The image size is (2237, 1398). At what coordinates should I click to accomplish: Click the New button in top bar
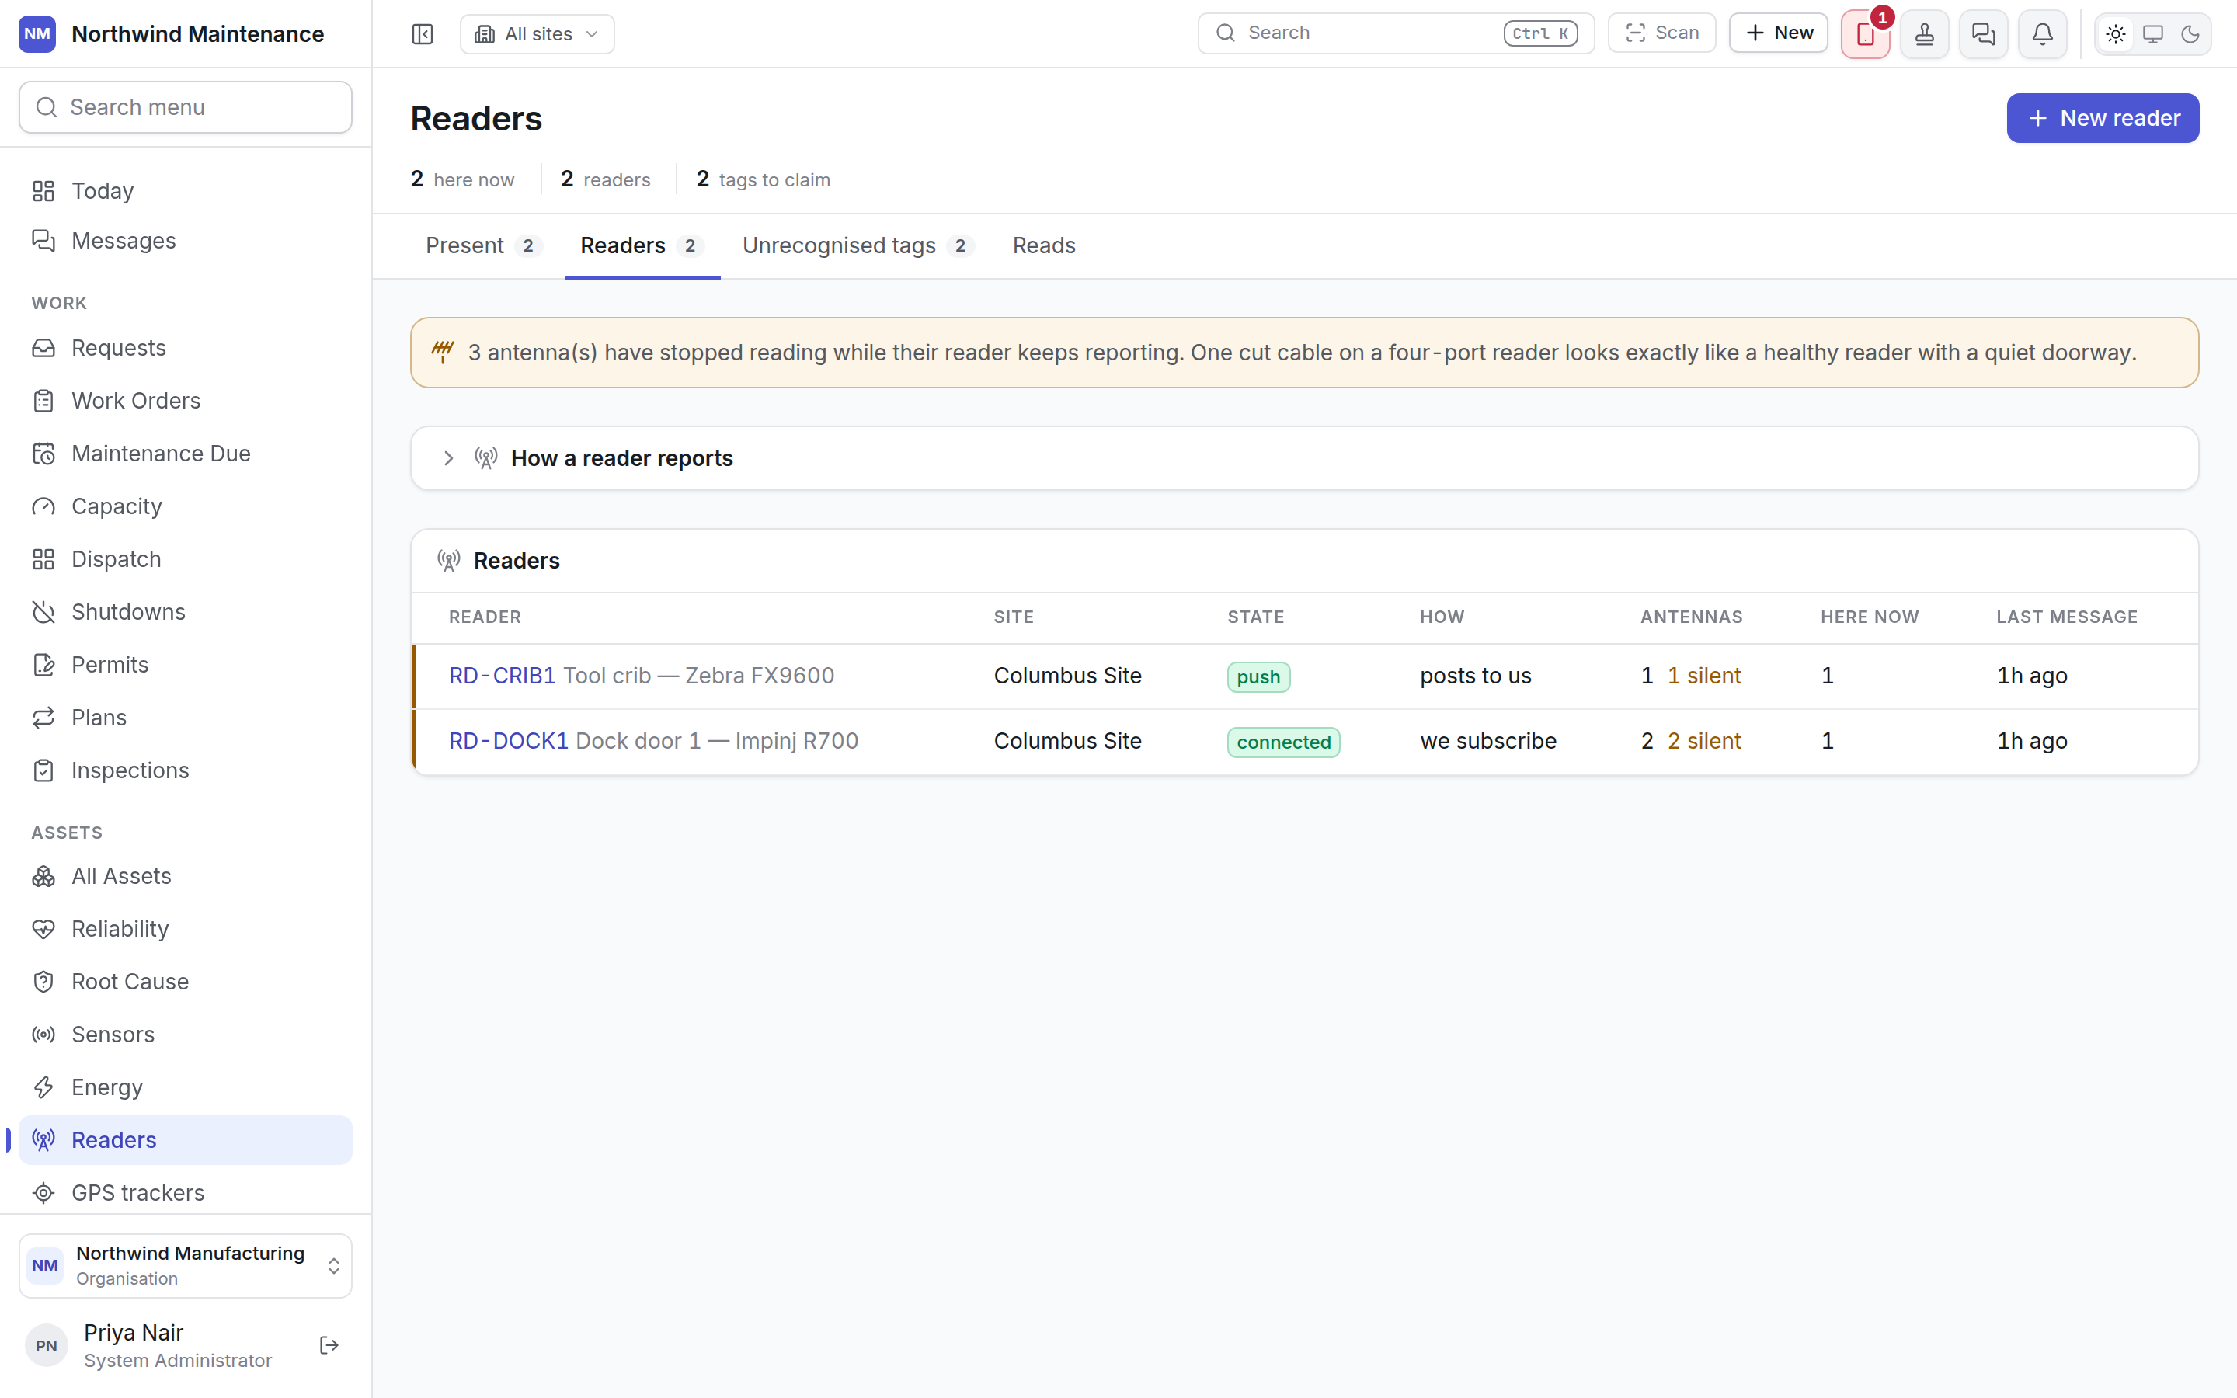point(1779,33)
